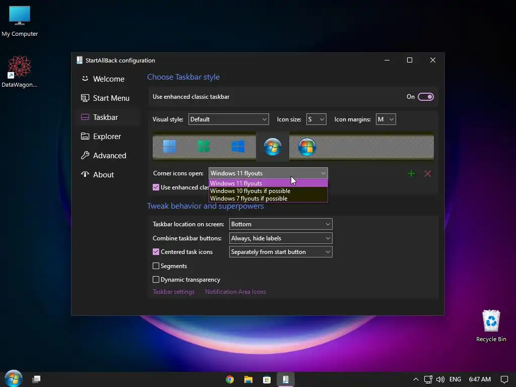Open File Explorer from the taskbar

click(x=248, y=379)
